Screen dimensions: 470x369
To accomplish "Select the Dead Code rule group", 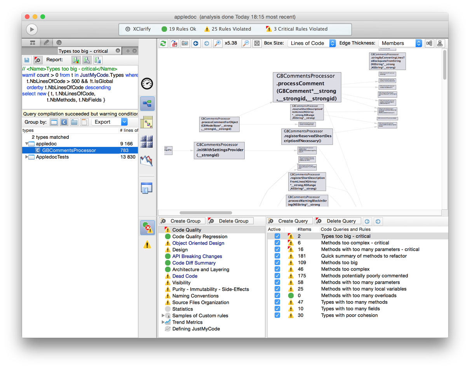I will click(185, 276).
